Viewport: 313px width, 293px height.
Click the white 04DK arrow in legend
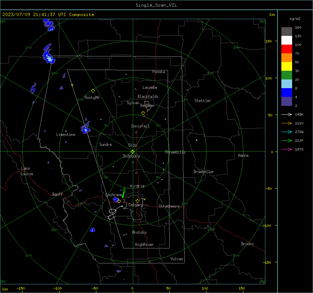point(287,114)
